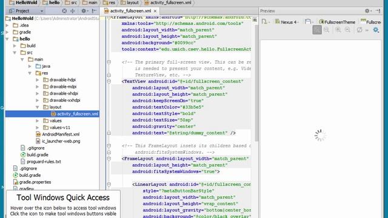This screenshot has width=388, height=218.
Task: Click the #0099cc background color value
Action: [184, 43]
